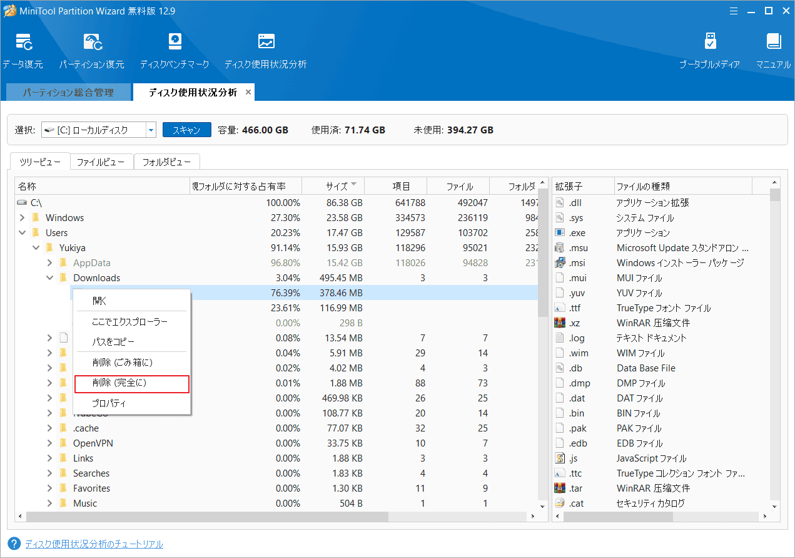795x558 pixels.
Task: Click the .tar WinRAR archive icon
Action: 560,488
